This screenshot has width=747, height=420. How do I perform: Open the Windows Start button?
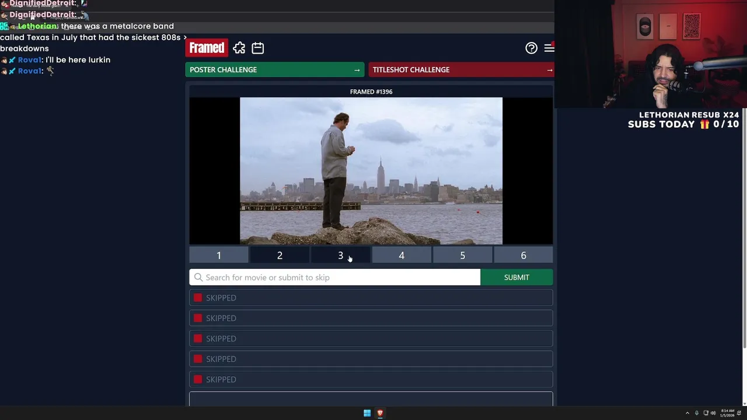pyautogui.click(x=367, y=413)
